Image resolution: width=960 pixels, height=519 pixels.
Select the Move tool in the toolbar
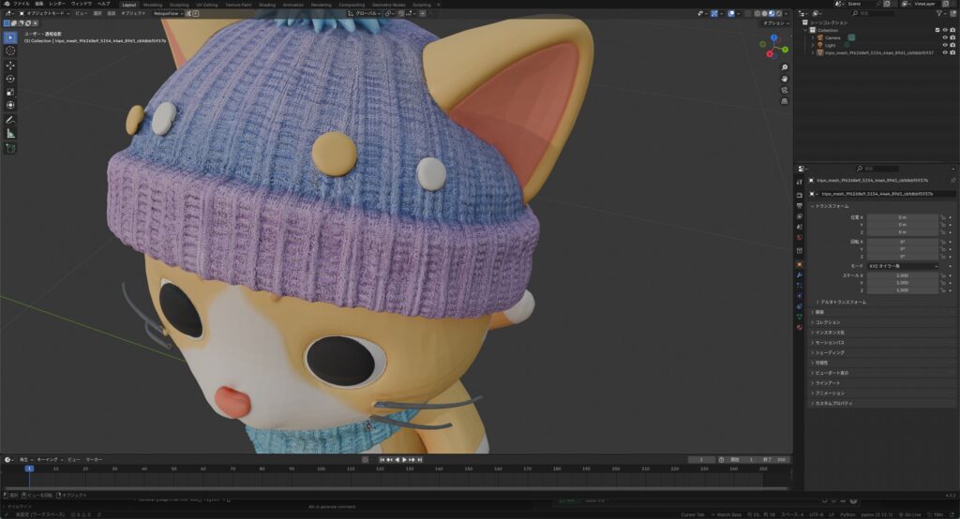[x=10, y=65]
